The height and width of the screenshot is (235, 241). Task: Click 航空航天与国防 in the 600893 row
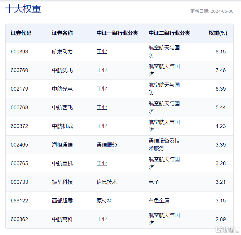164,52
